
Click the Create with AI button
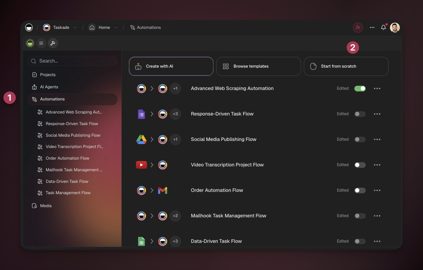coord(171,66)
